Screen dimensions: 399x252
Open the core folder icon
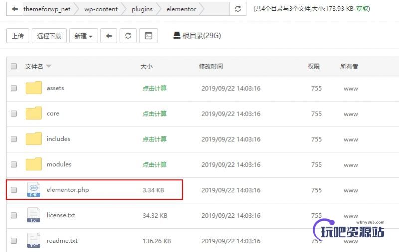[34, 113]
